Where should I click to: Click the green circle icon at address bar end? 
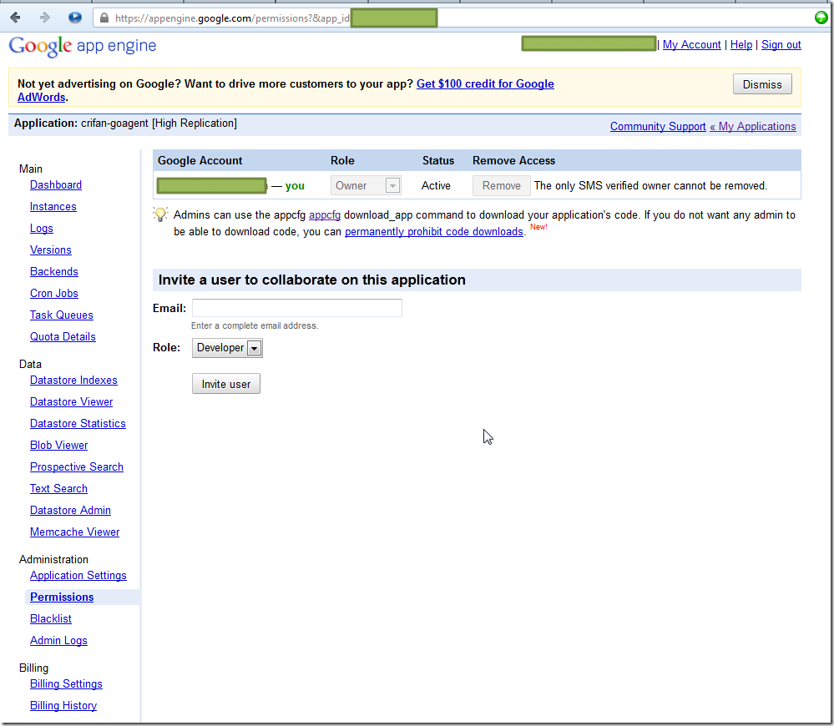point(821,18)
